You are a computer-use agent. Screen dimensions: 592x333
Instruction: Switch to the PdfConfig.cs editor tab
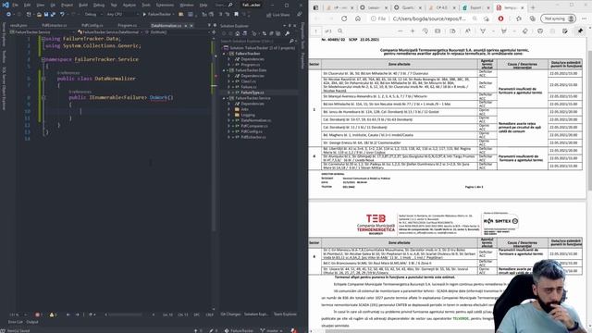92,25
